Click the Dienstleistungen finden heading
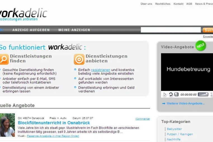Screen dimensions: 213x142 (x=31, y=58)
